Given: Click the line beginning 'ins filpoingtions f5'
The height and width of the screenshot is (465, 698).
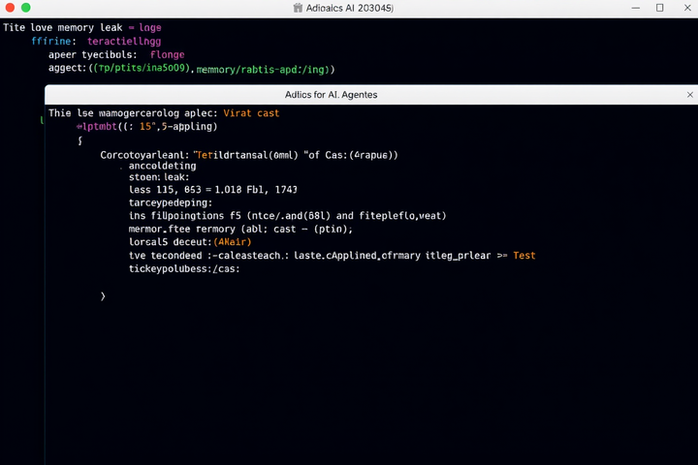Looking at the screenshot, I should tap(287, 216).
